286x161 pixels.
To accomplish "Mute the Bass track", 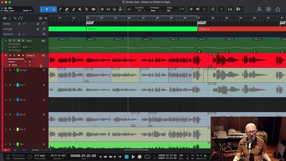I will click(x=10, y=41).
